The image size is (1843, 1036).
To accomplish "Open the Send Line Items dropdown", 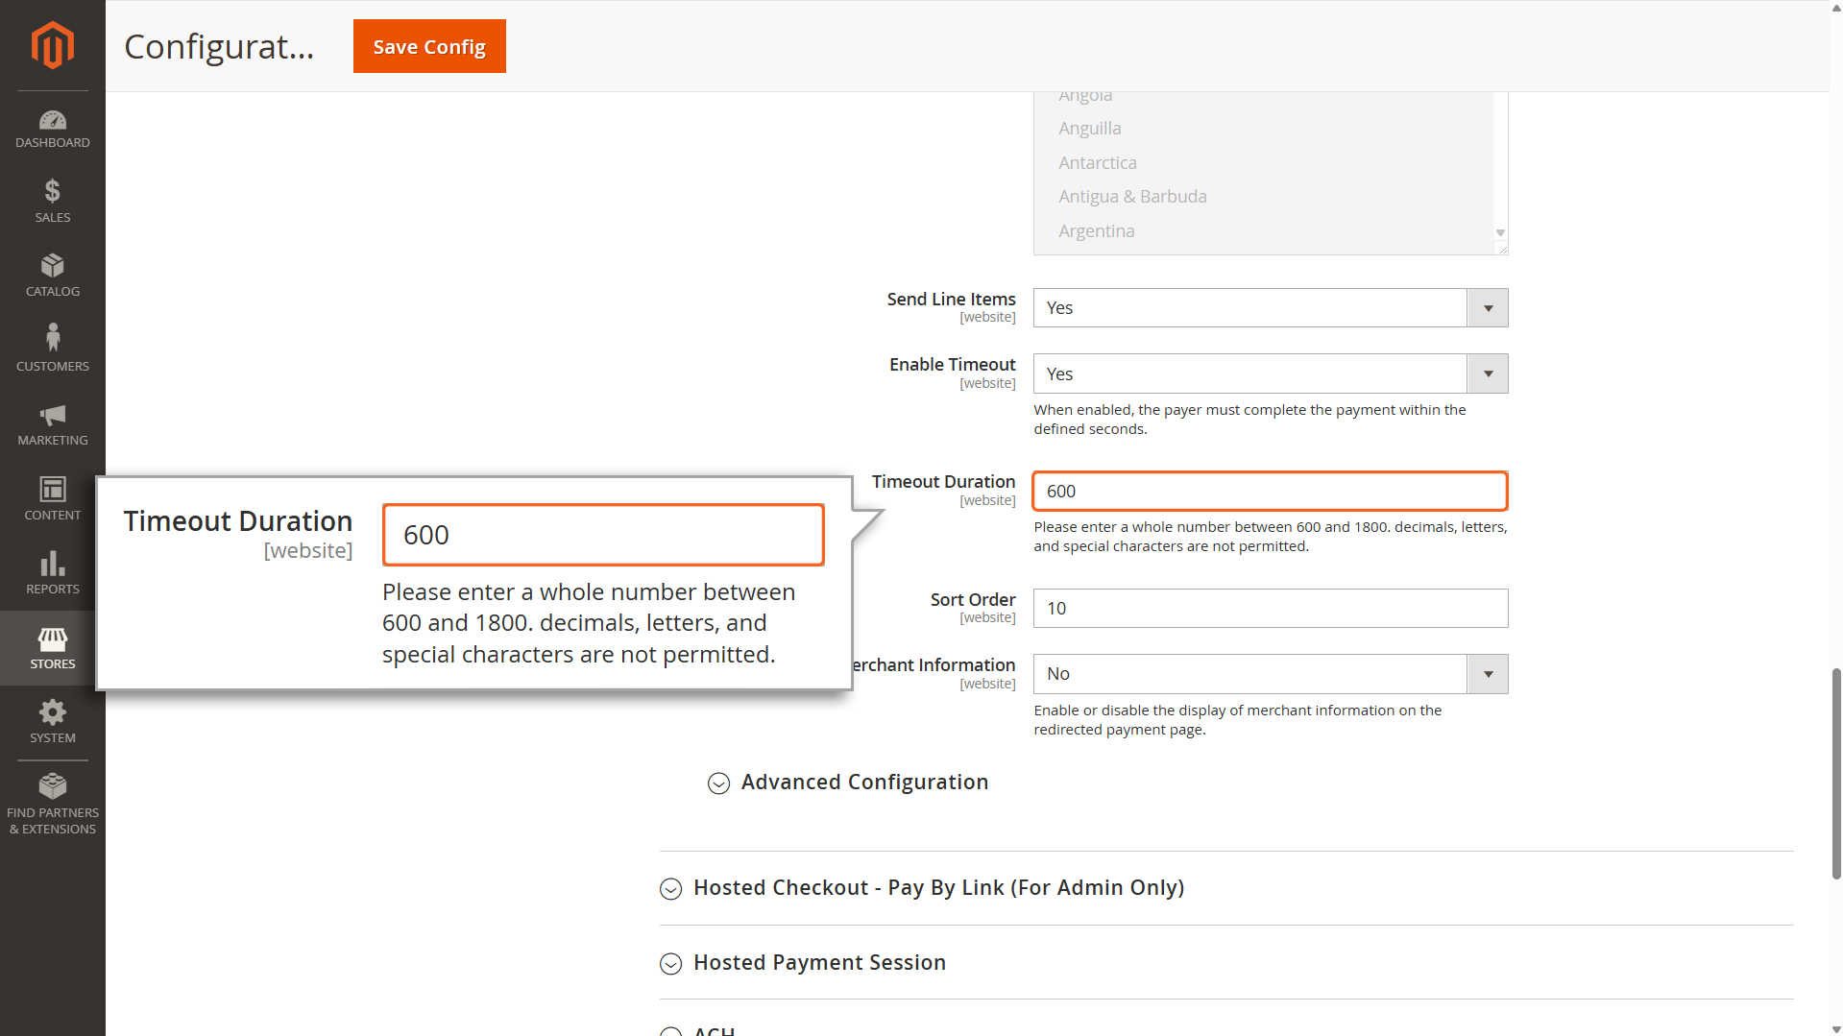I will [1270, 308].
